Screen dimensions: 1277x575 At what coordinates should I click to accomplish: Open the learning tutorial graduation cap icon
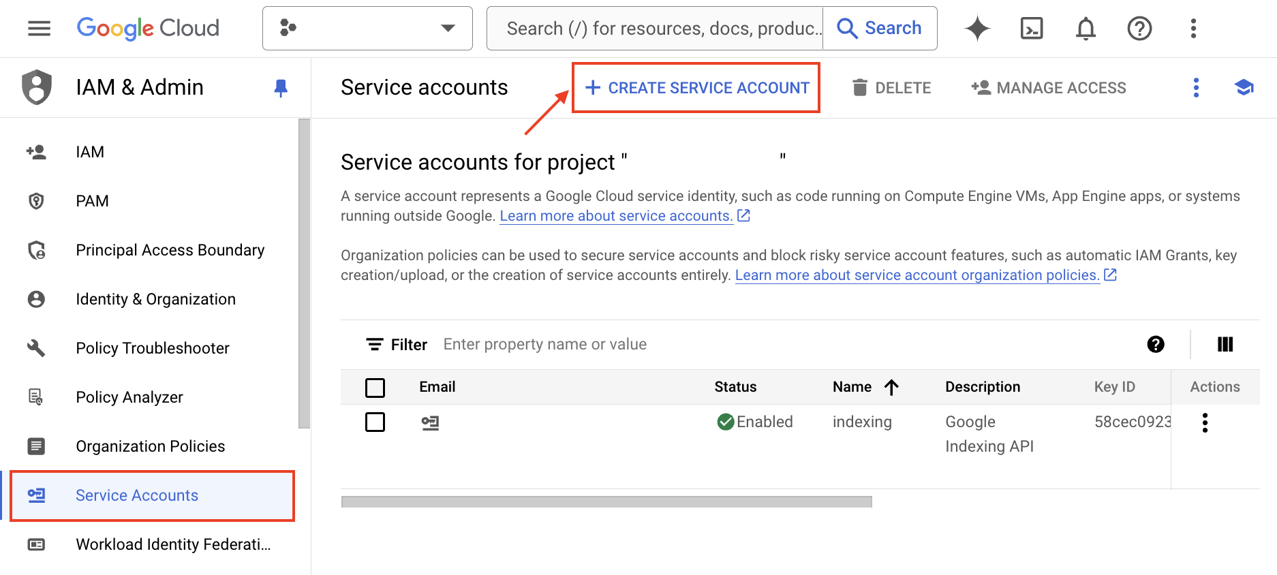click(x=1244, y=87)
